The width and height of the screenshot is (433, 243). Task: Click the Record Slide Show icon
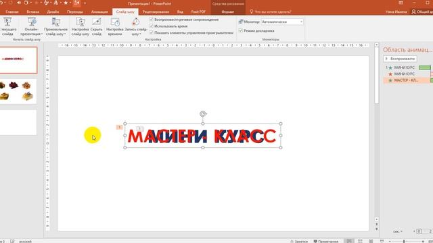pos(135,22)
